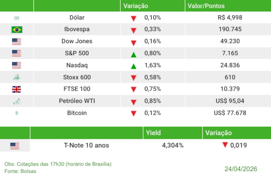271x185 pixels.
Task: Click the T-Note 10 anos label
Action: (x=86, y=145)
